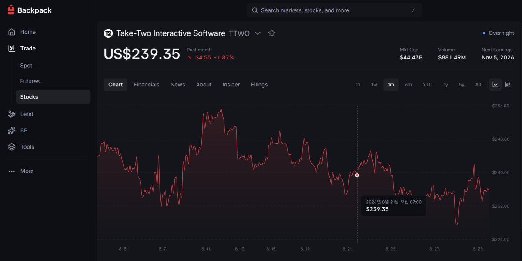Select Stocks in the sidebar
The width and height of the screenshot is (522, 261).
tap(53, 97)
